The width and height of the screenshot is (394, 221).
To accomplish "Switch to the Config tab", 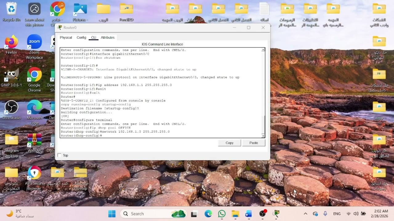I will tap(81, 37).
